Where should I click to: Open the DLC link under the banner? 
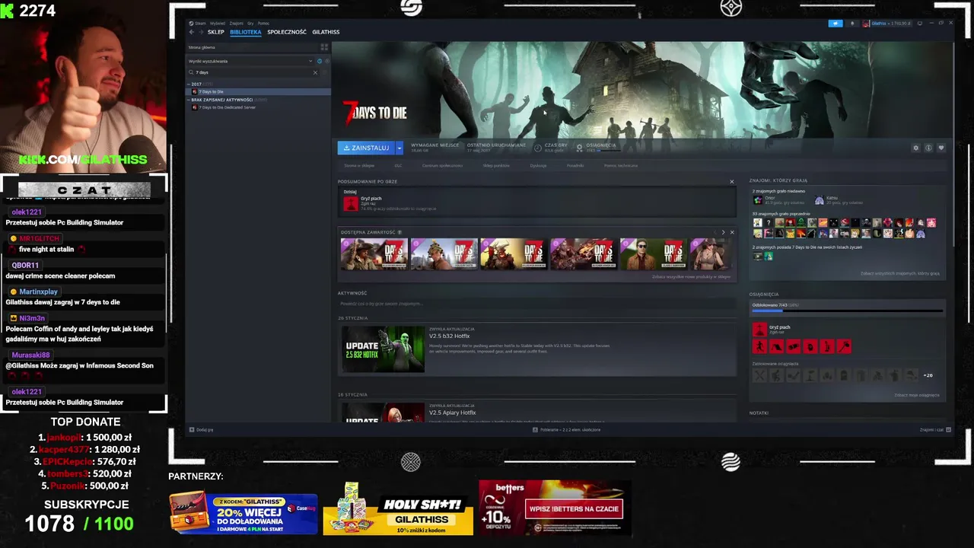[x=398, y=165]
